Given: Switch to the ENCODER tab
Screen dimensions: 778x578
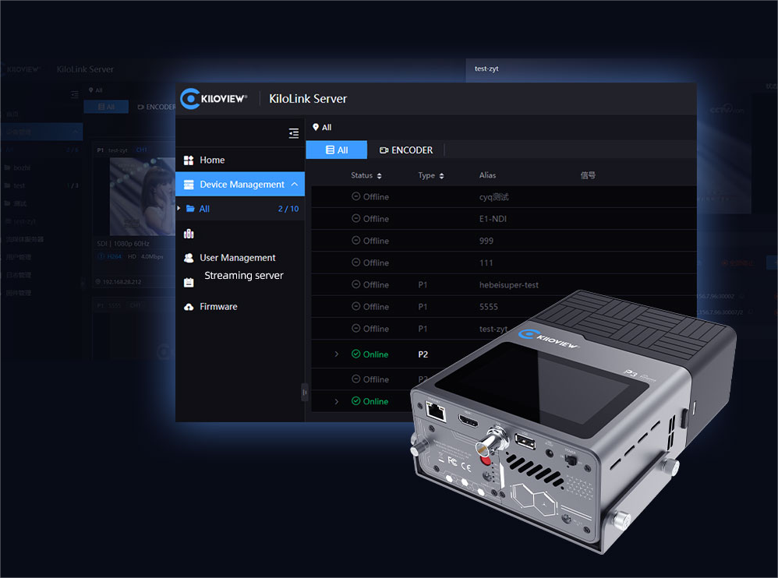Looking at the screenshot, I should pos(406,150).
